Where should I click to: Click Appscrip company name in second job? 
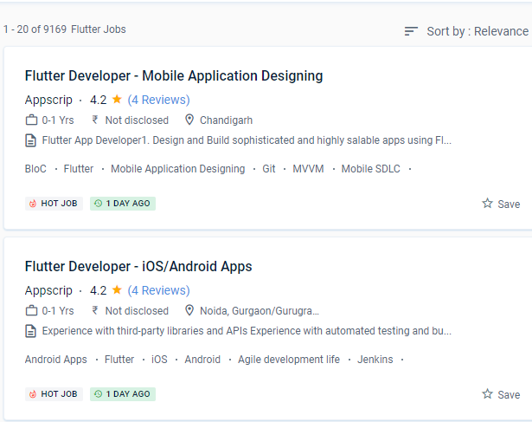coord(48,290)
